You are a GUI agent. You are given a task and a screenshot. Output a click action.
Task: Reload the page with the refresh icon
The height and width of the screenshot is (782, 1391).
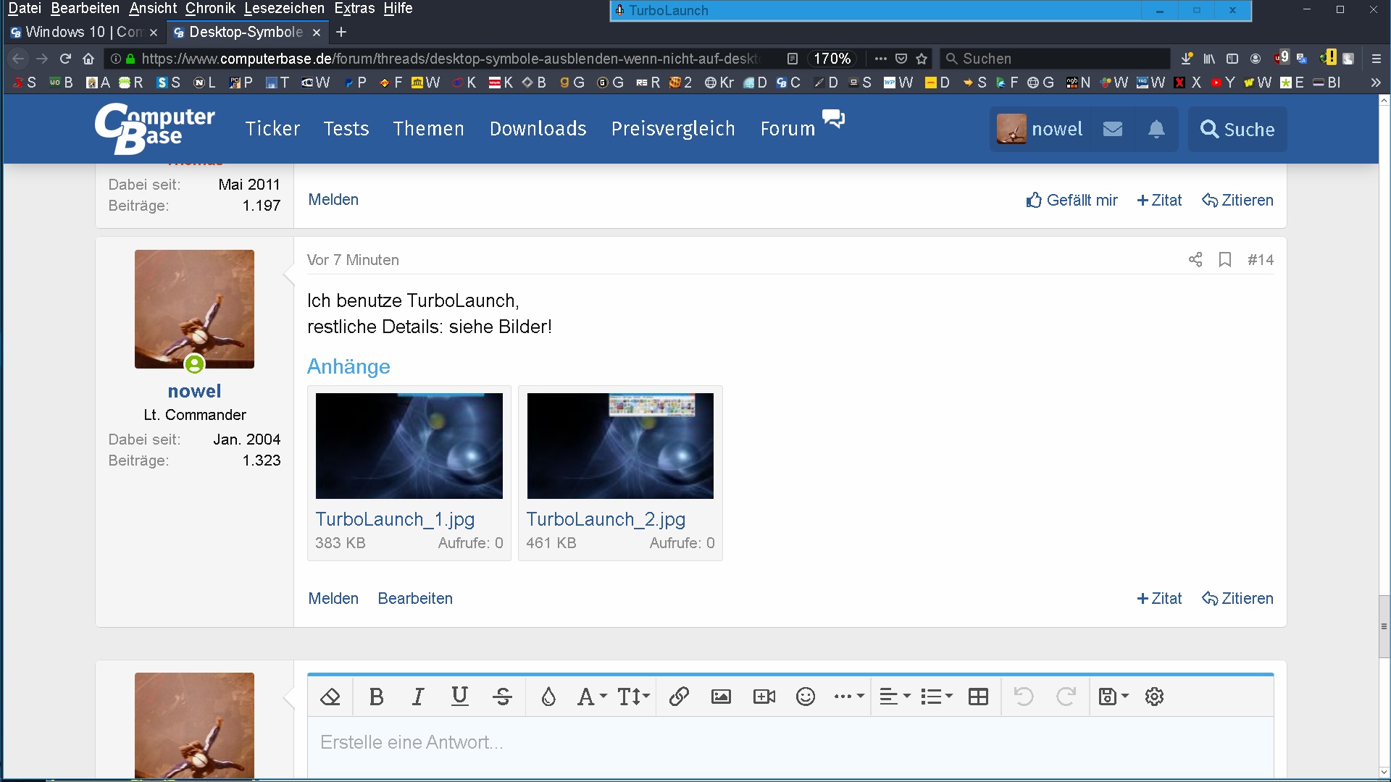(65, 59)
